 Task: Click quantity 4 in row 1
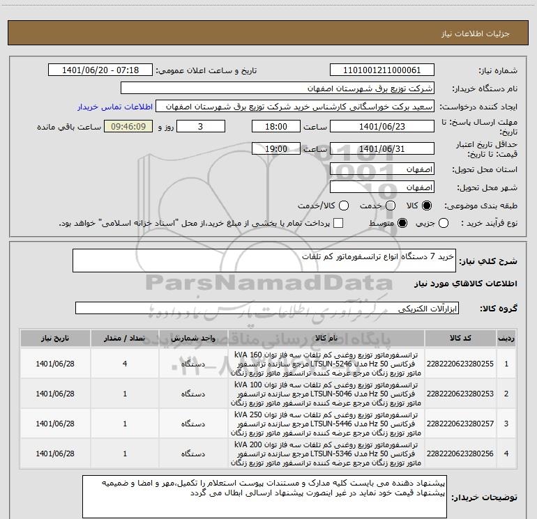tap(125, 364)
